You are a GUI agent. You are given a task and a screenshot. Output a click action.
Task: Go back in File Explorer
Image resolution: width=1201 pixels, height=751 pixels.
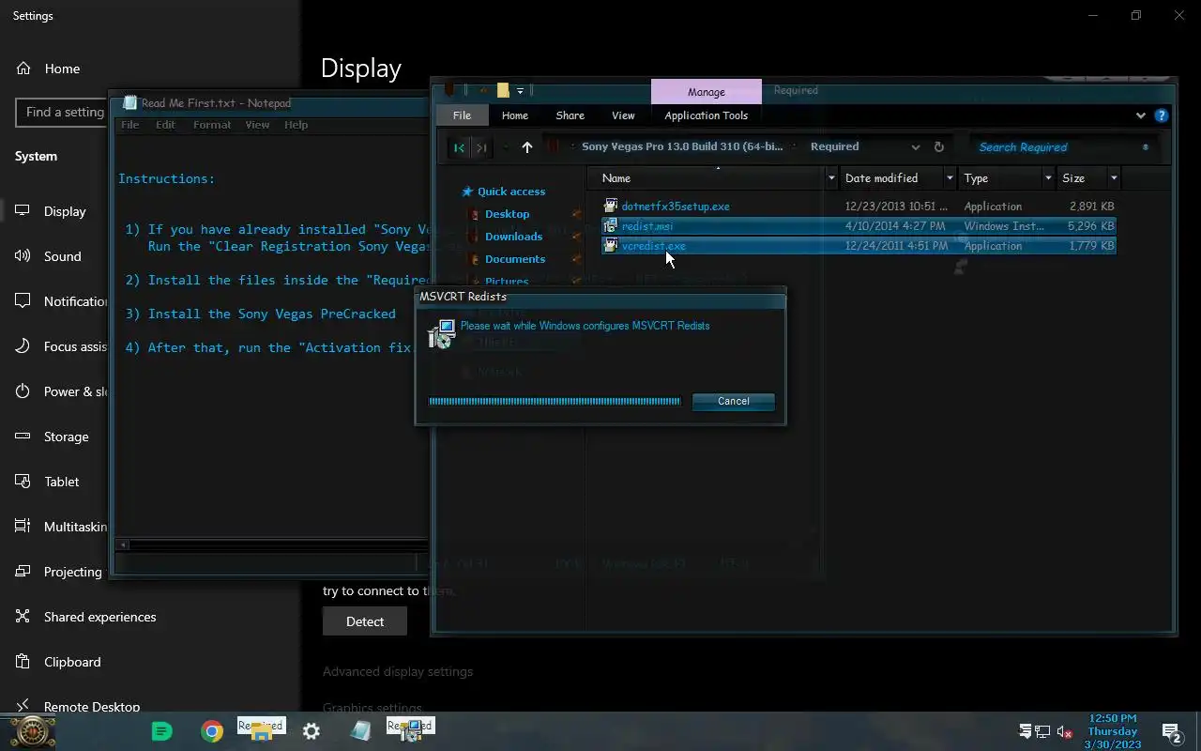[459, 147]
